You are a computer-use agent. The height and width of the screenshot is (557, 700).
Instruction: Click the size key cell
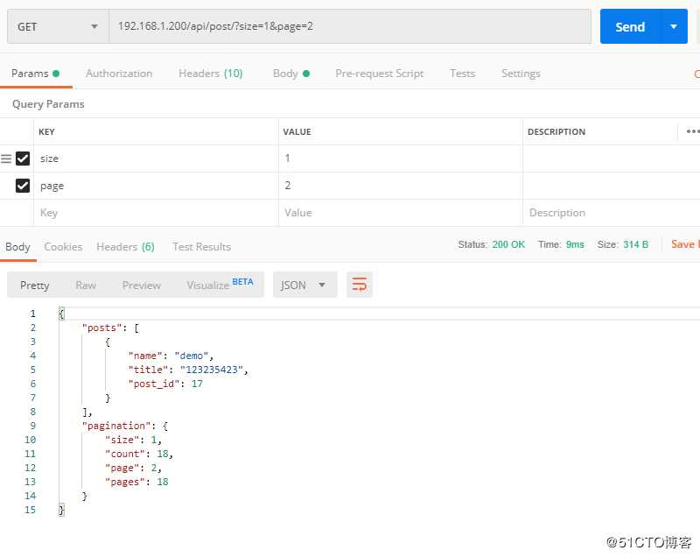click(156, 159)
